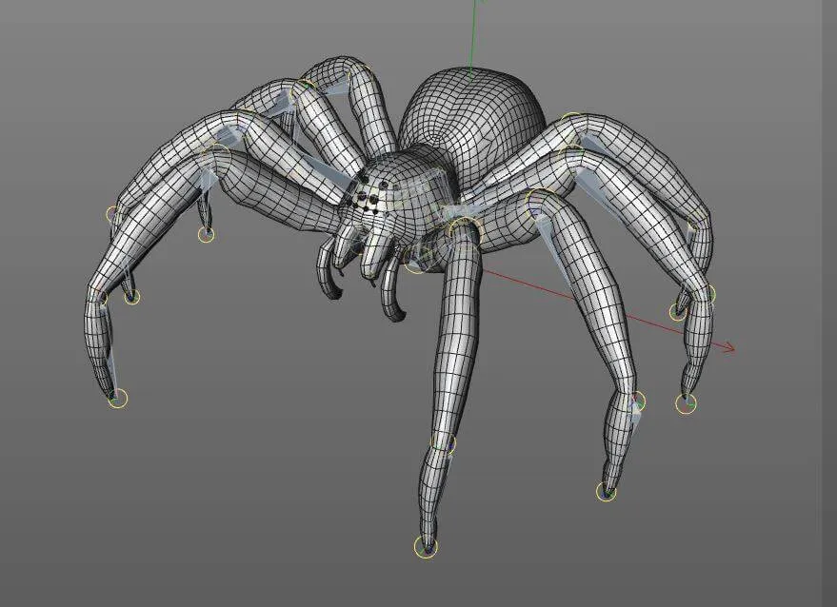The image size is (837, 607).
Task: Pick the far-right leg tip controller circle
Action: click(686, 403)
